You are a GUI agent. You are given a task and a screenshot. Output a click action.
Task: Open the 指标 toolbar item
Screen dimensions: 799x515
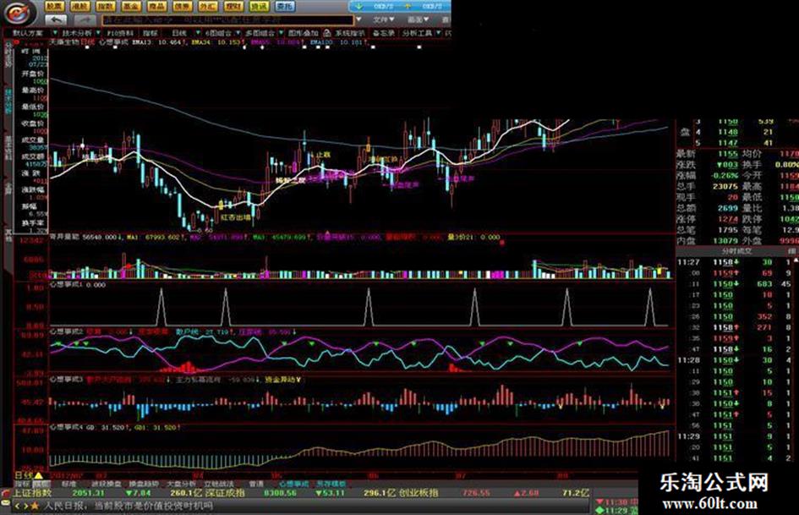pos(150,33)
